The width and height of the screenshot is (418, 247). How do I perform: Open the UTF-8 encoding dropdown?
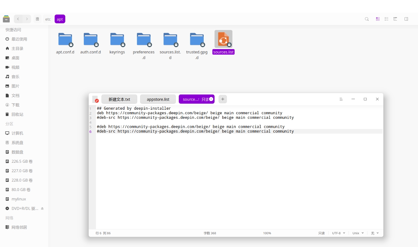click(338, 233)
